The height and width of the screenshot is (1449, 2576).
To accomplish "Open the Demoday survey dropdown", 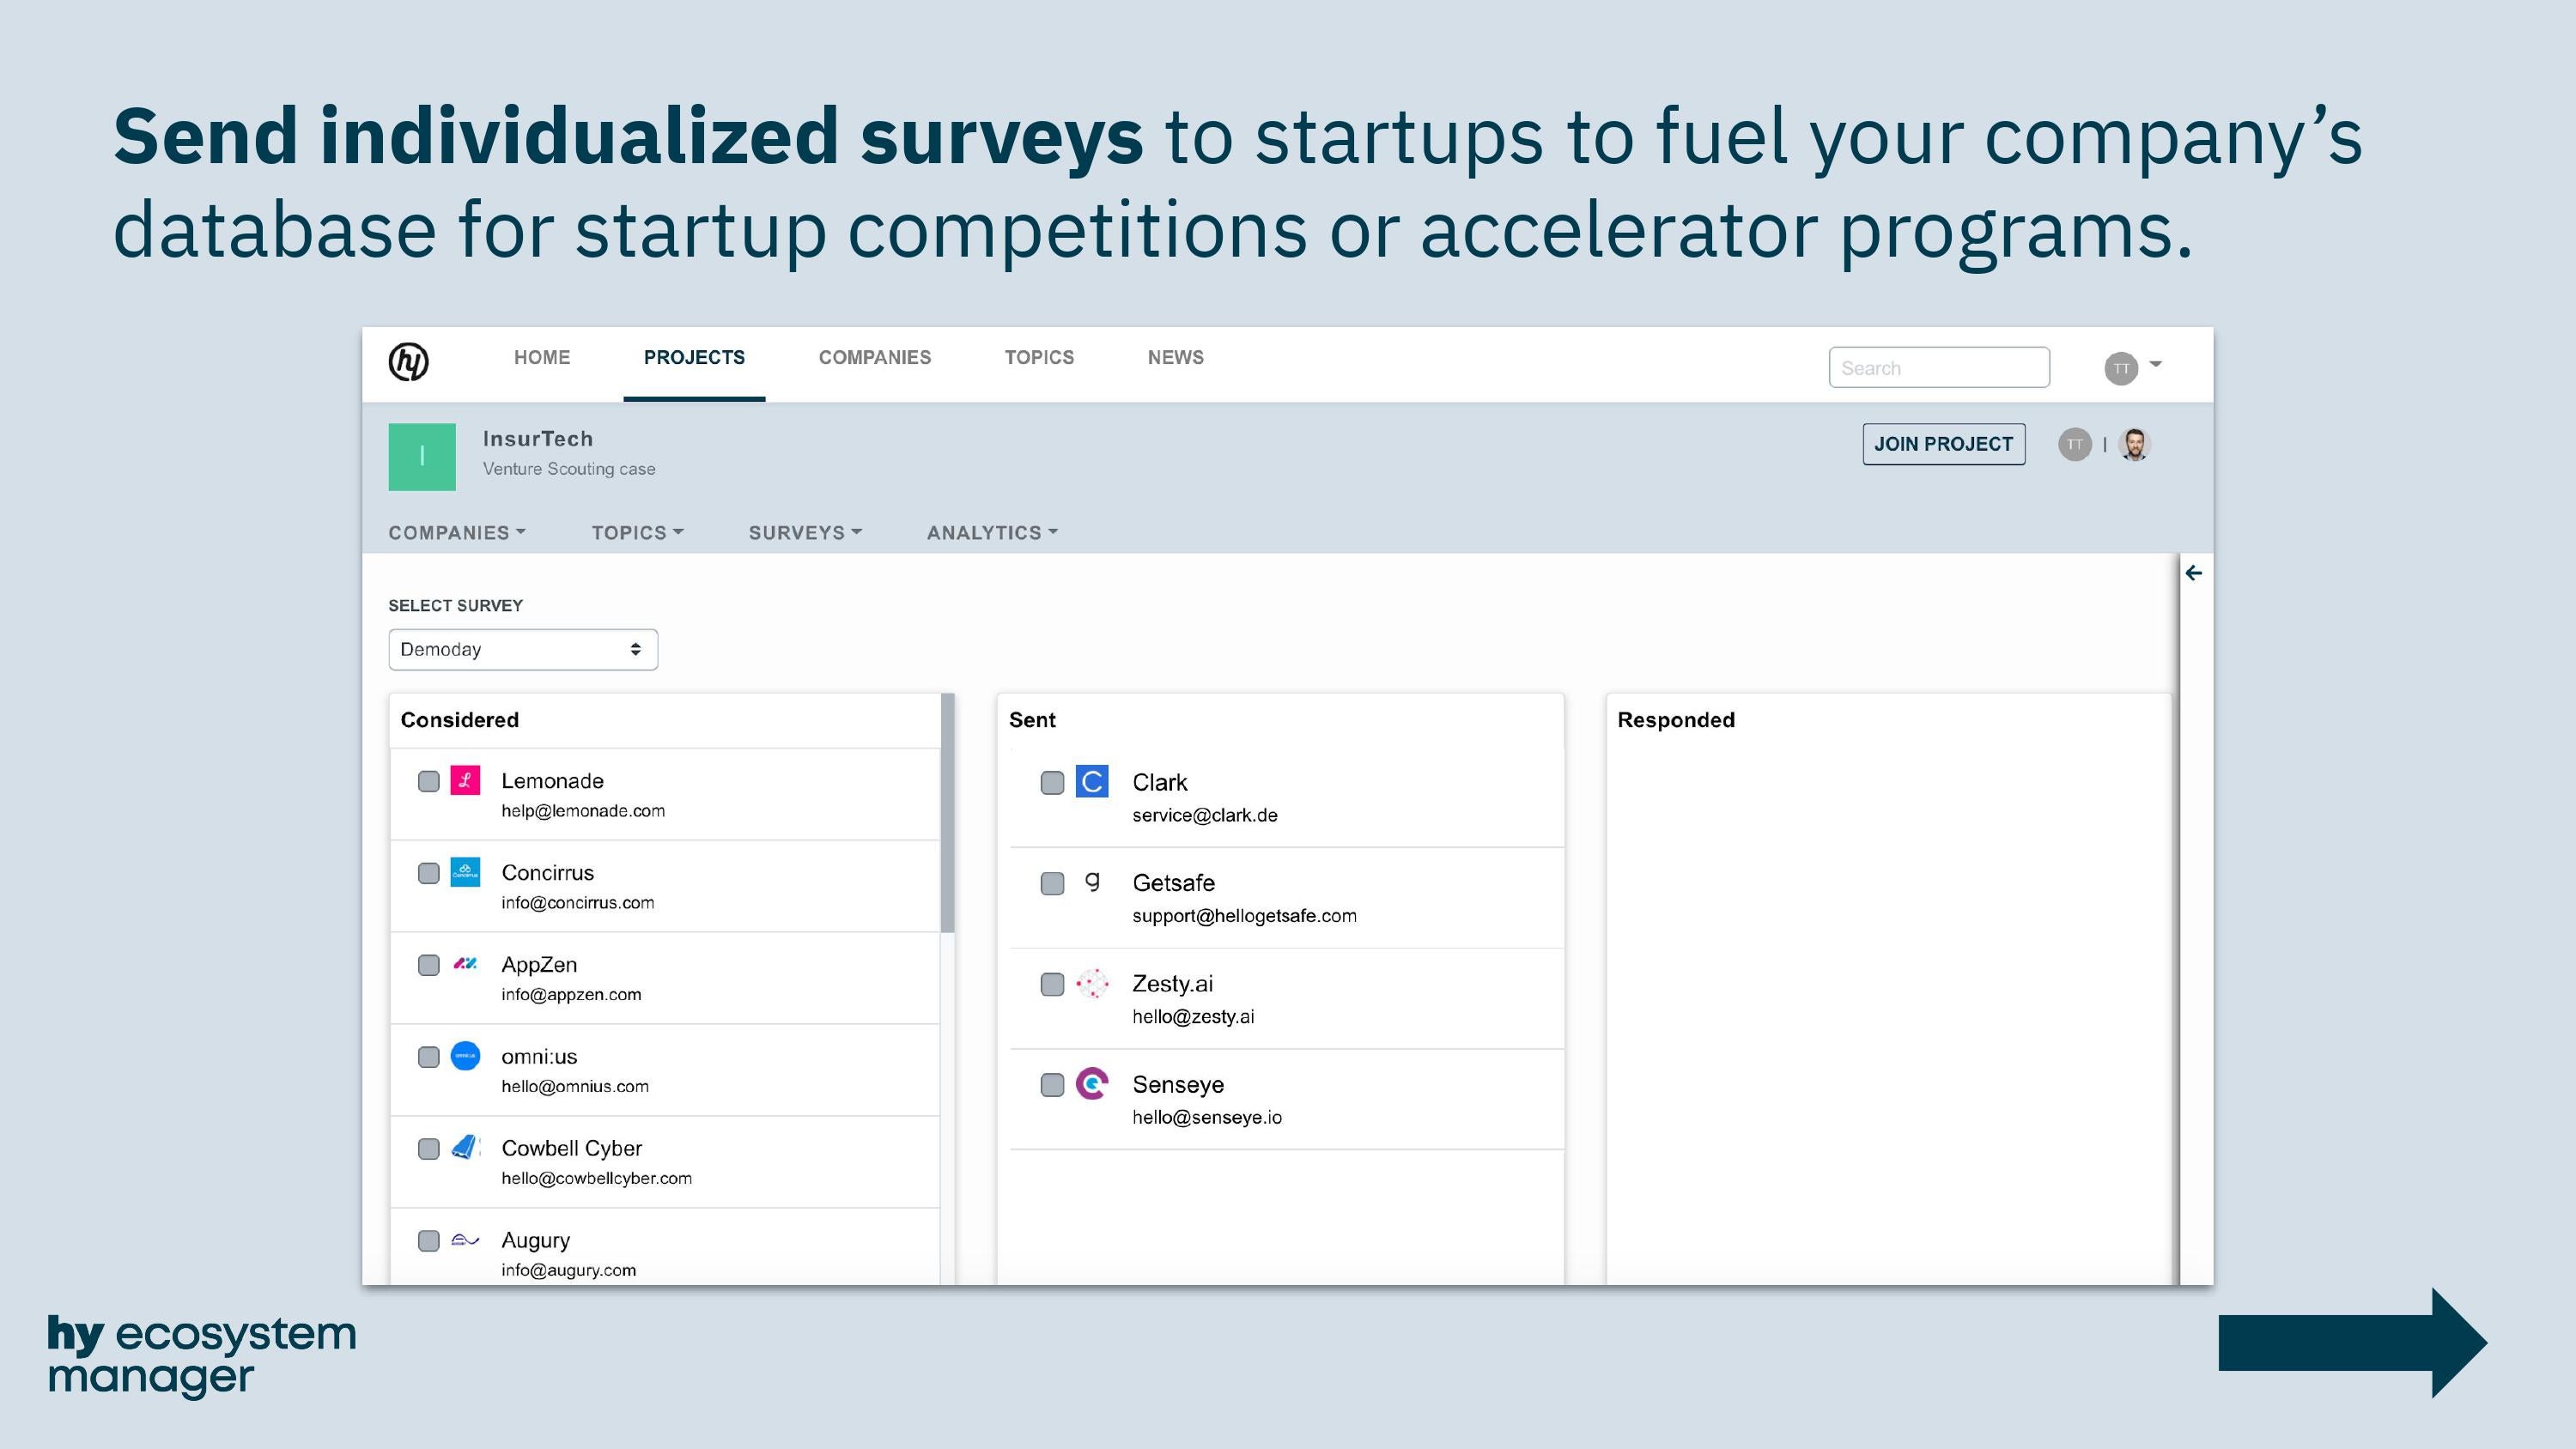I will coord(523,649).
